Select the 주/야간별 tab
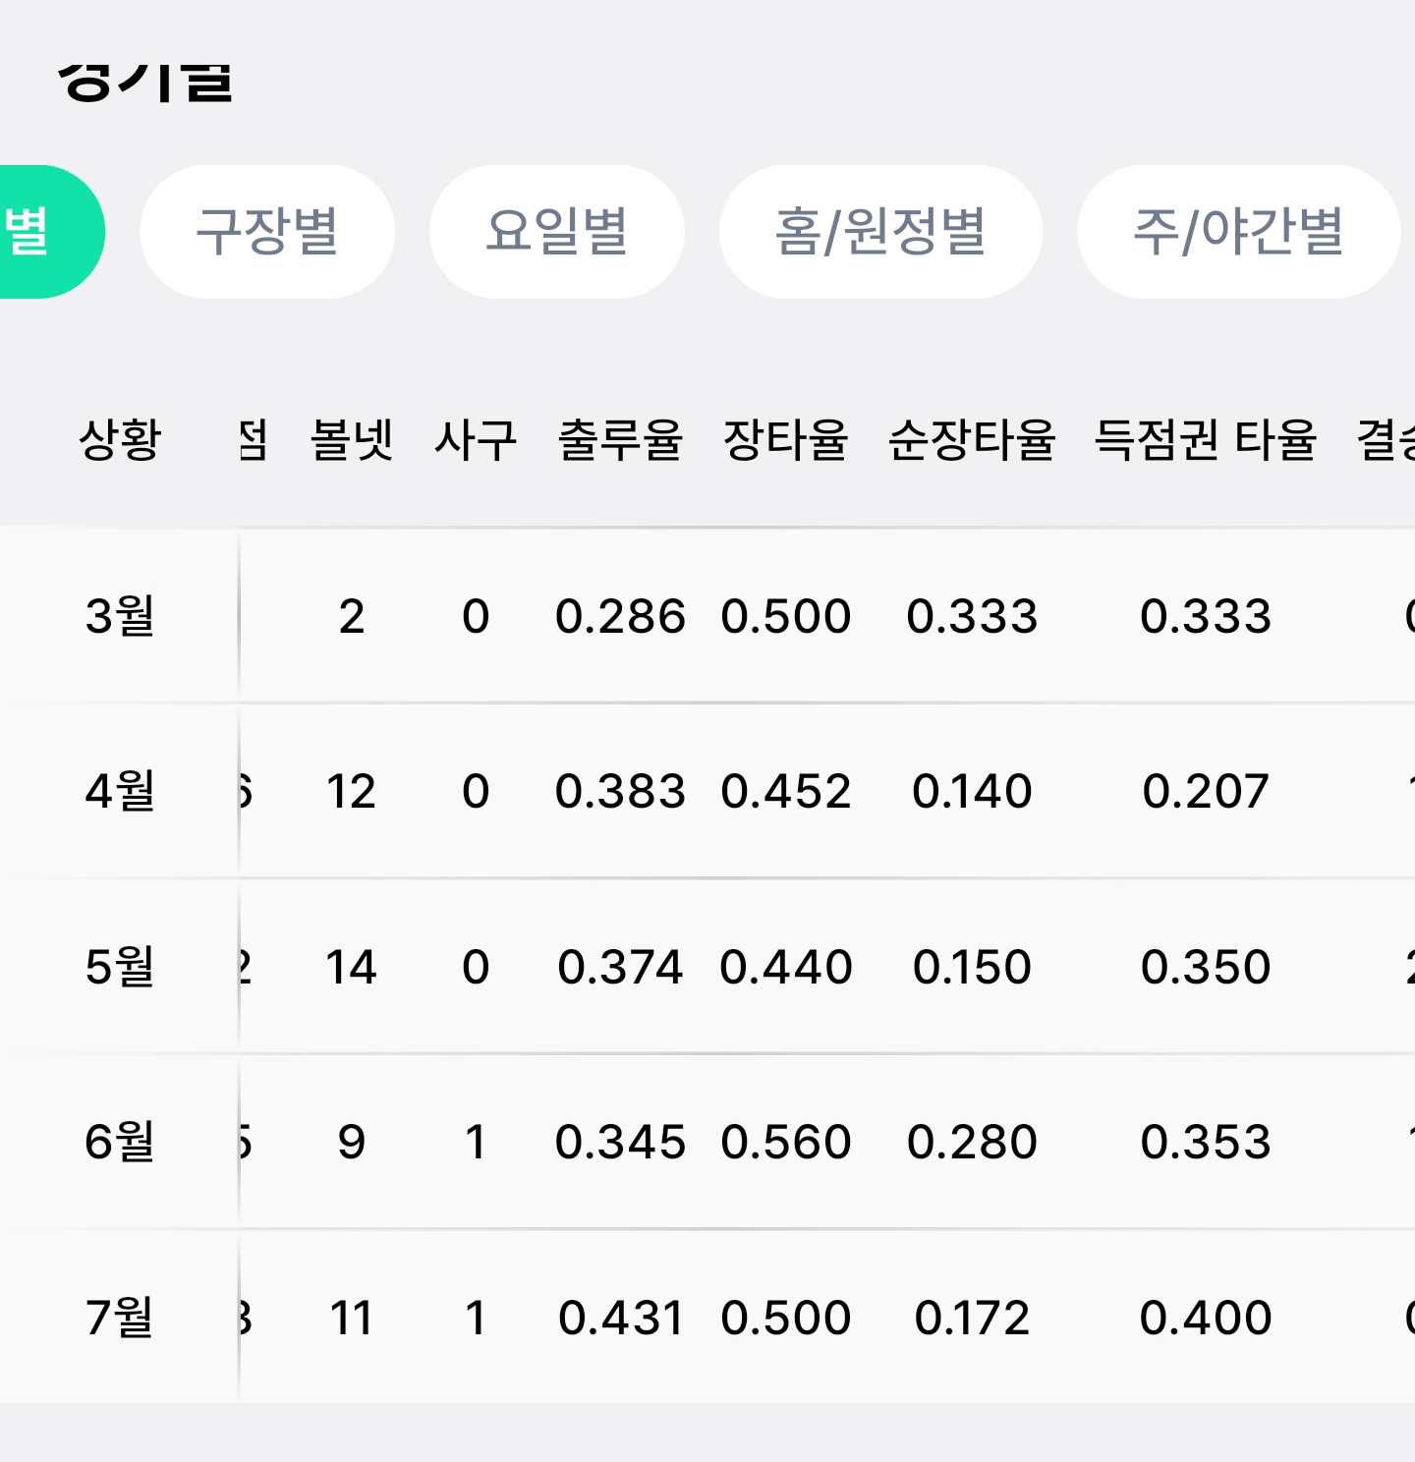 click(1238, 232)
